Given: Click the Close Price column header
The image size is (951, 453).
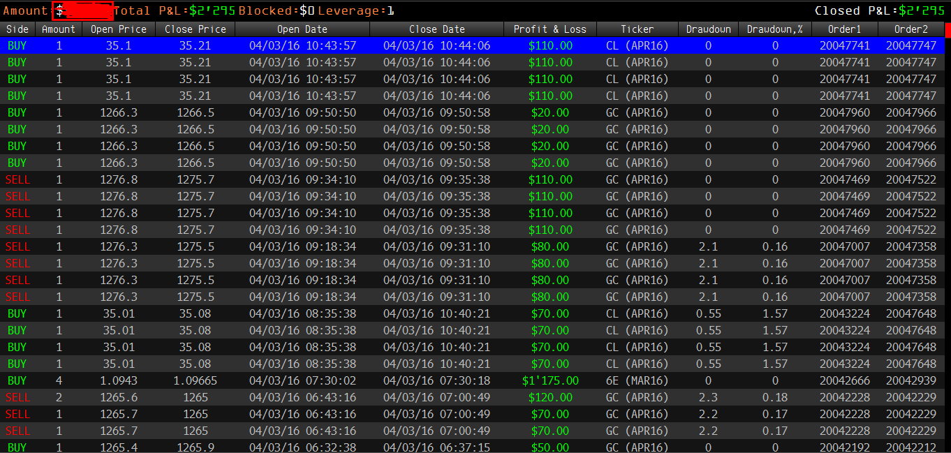Looking at the screenshot, I should (196, 29).
